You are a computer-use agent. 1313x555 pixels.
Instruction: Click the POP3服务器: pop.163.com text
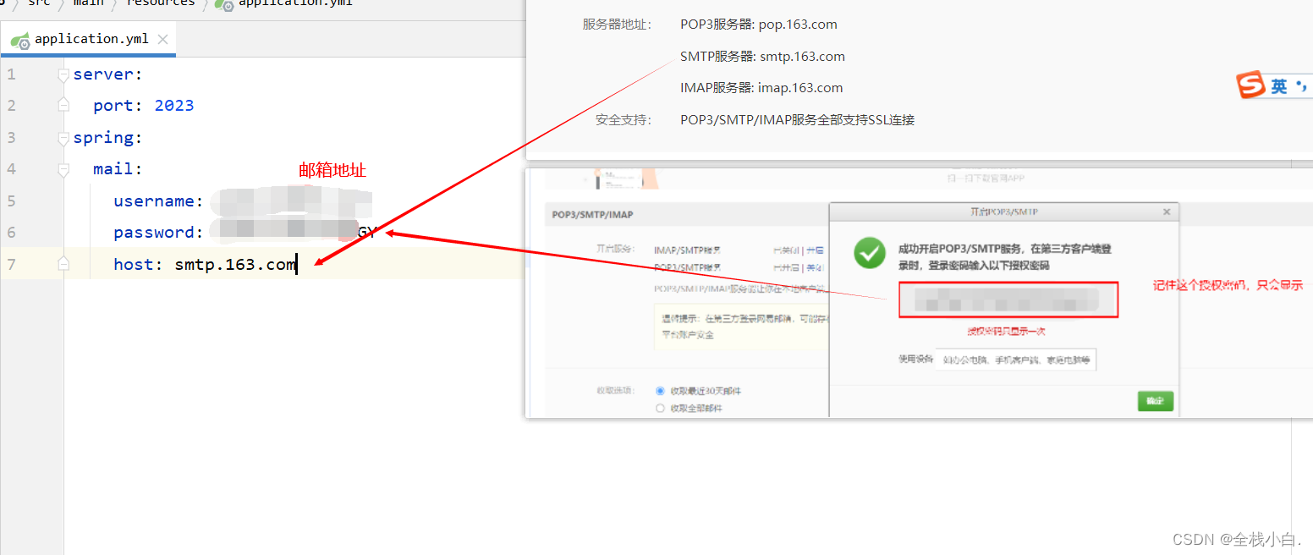click(759, 25)
